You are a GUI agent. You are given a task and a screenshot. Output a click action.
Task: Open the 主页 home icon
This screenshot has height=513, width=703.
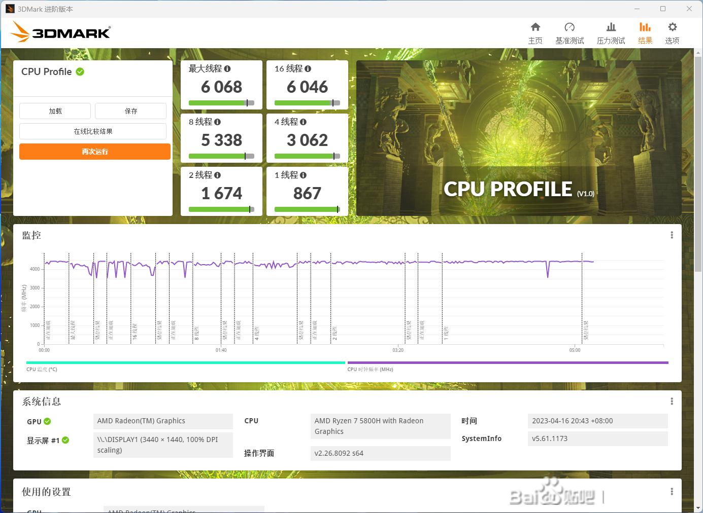(535, 27)
